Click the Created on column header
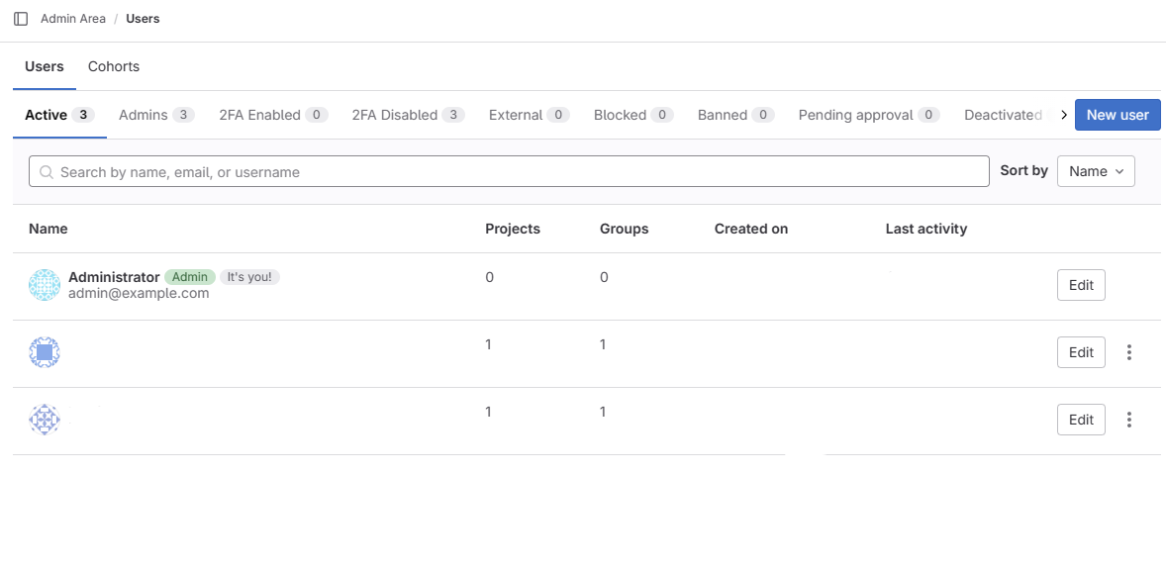This screenshot has height=569, width=1166. (x=751, y=229)
